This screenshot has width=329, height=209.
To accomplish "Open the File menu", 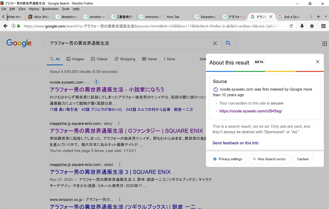I will (x=4, y=9).
